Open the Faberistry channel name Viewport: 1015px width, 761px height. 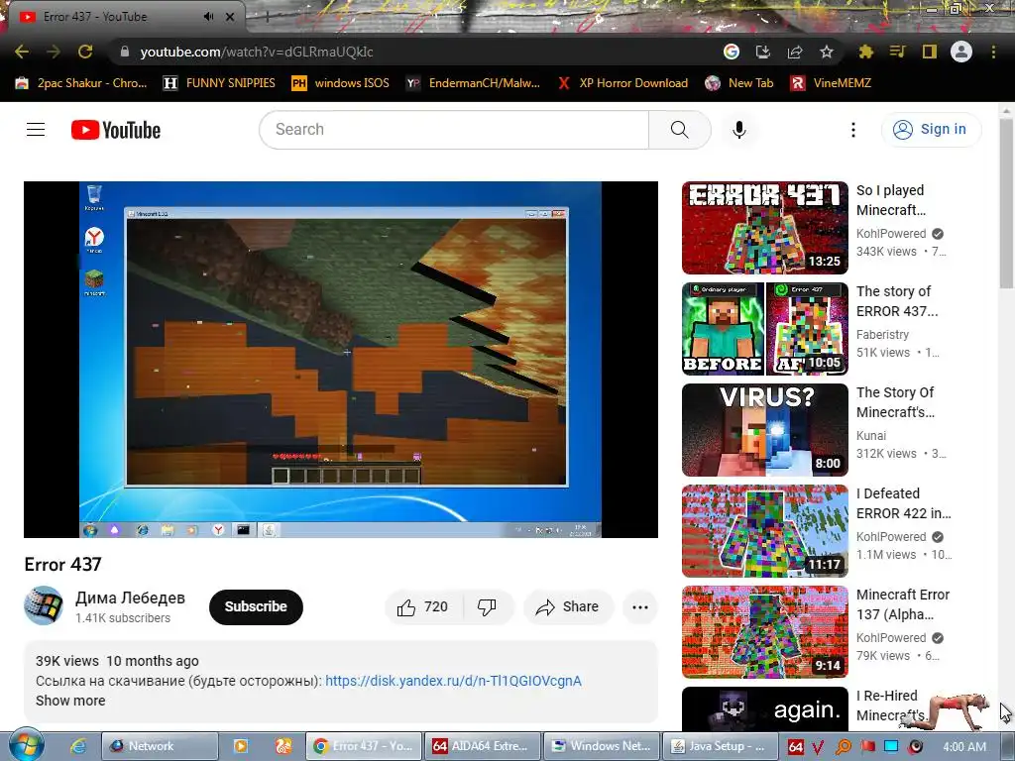[x=882, y=335]
